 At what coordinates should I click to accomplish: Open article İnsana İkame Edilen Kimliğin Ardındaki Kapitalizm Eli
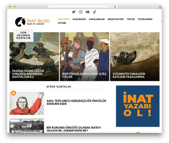[x=28, y=74]
